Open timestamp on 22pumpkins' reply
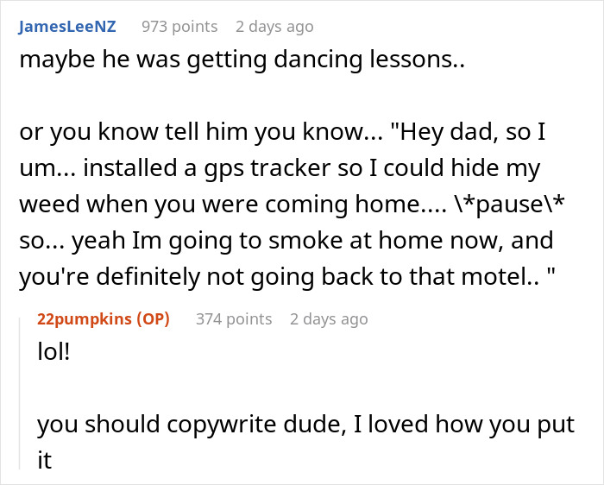Viewport: 604px width, 485px height. tap(329, 319)
